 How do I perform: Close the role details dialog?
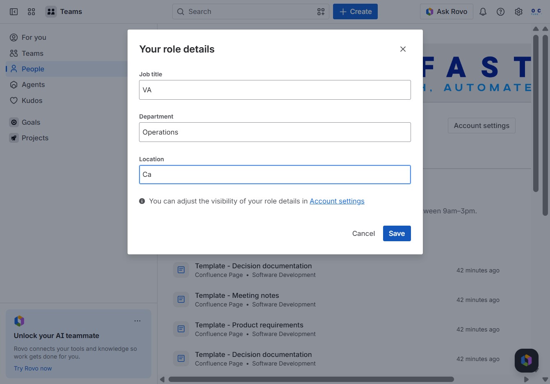403,49
